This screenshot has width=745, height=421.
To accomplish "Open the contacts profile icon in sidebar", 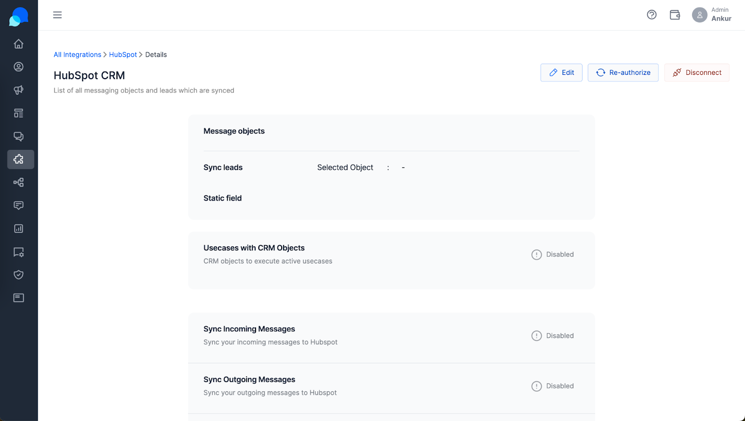I will (x=19, y=67).
